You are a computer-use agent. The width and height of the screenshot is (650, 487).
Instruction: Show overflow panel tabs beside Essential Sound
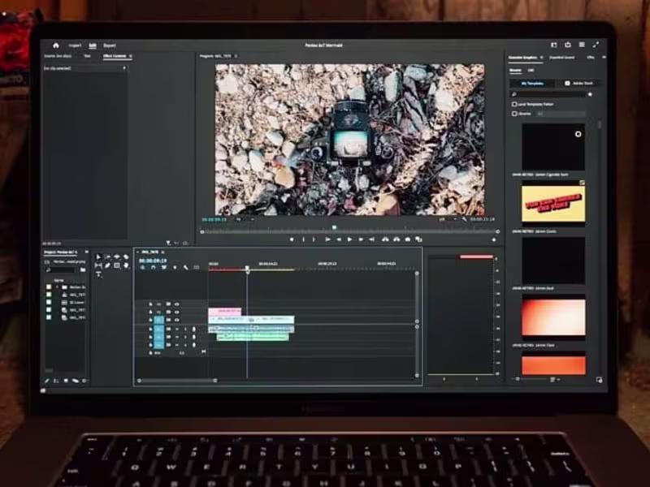click(604, 57)
